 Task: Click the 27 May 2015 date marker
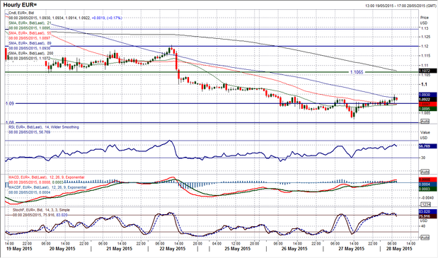tap(351, 249)
